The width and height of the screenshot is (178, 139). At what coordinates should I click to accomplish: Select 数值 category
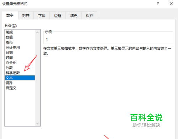tap(20, 37)
